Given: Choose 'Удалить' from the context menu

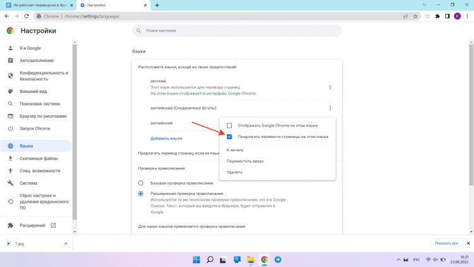Looking at the screenshot, I should [234, 172].
